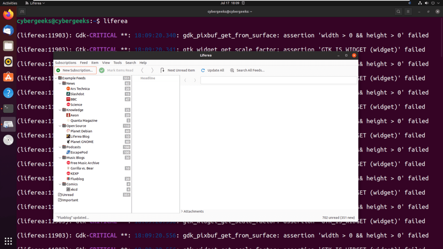Open the Item menu
Screen dimensions: 443x249
[95, 63]
